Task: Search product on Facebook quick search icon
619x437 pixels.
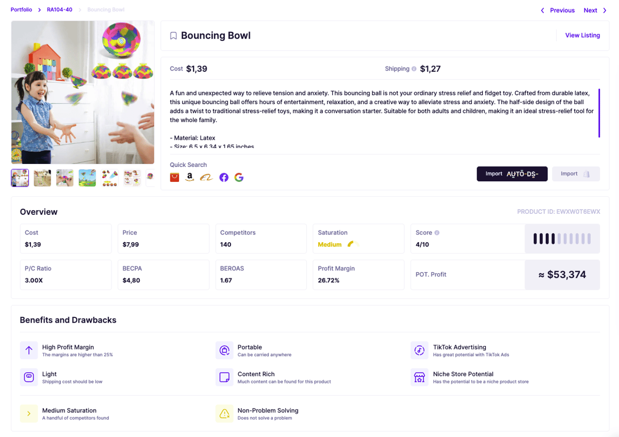Action: click(224, 177)
